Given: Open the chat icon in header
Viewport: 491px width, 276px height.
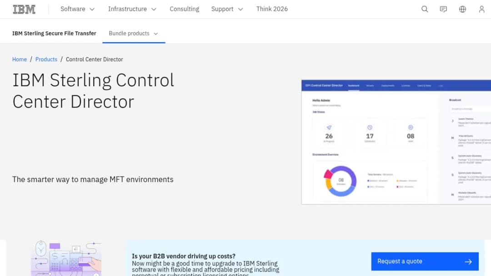Looking at the screenshot, I should (x=443, y=9).
